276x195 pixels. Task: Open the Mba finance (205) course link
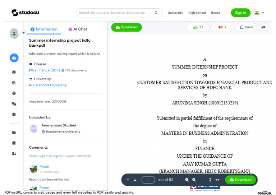45,70
